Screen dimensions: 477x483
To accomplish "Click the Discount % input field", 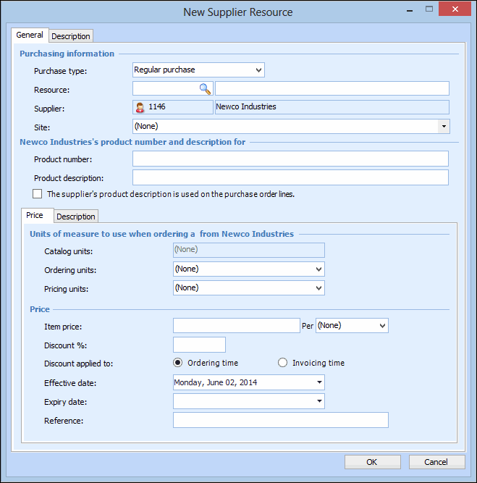I will tap(199, 345).
